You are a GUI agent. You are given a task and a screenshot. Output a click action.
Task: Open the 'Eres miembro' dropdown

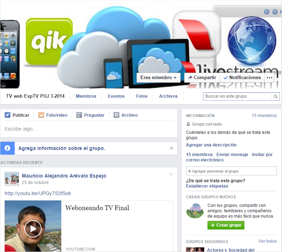(x=158, y=78)
